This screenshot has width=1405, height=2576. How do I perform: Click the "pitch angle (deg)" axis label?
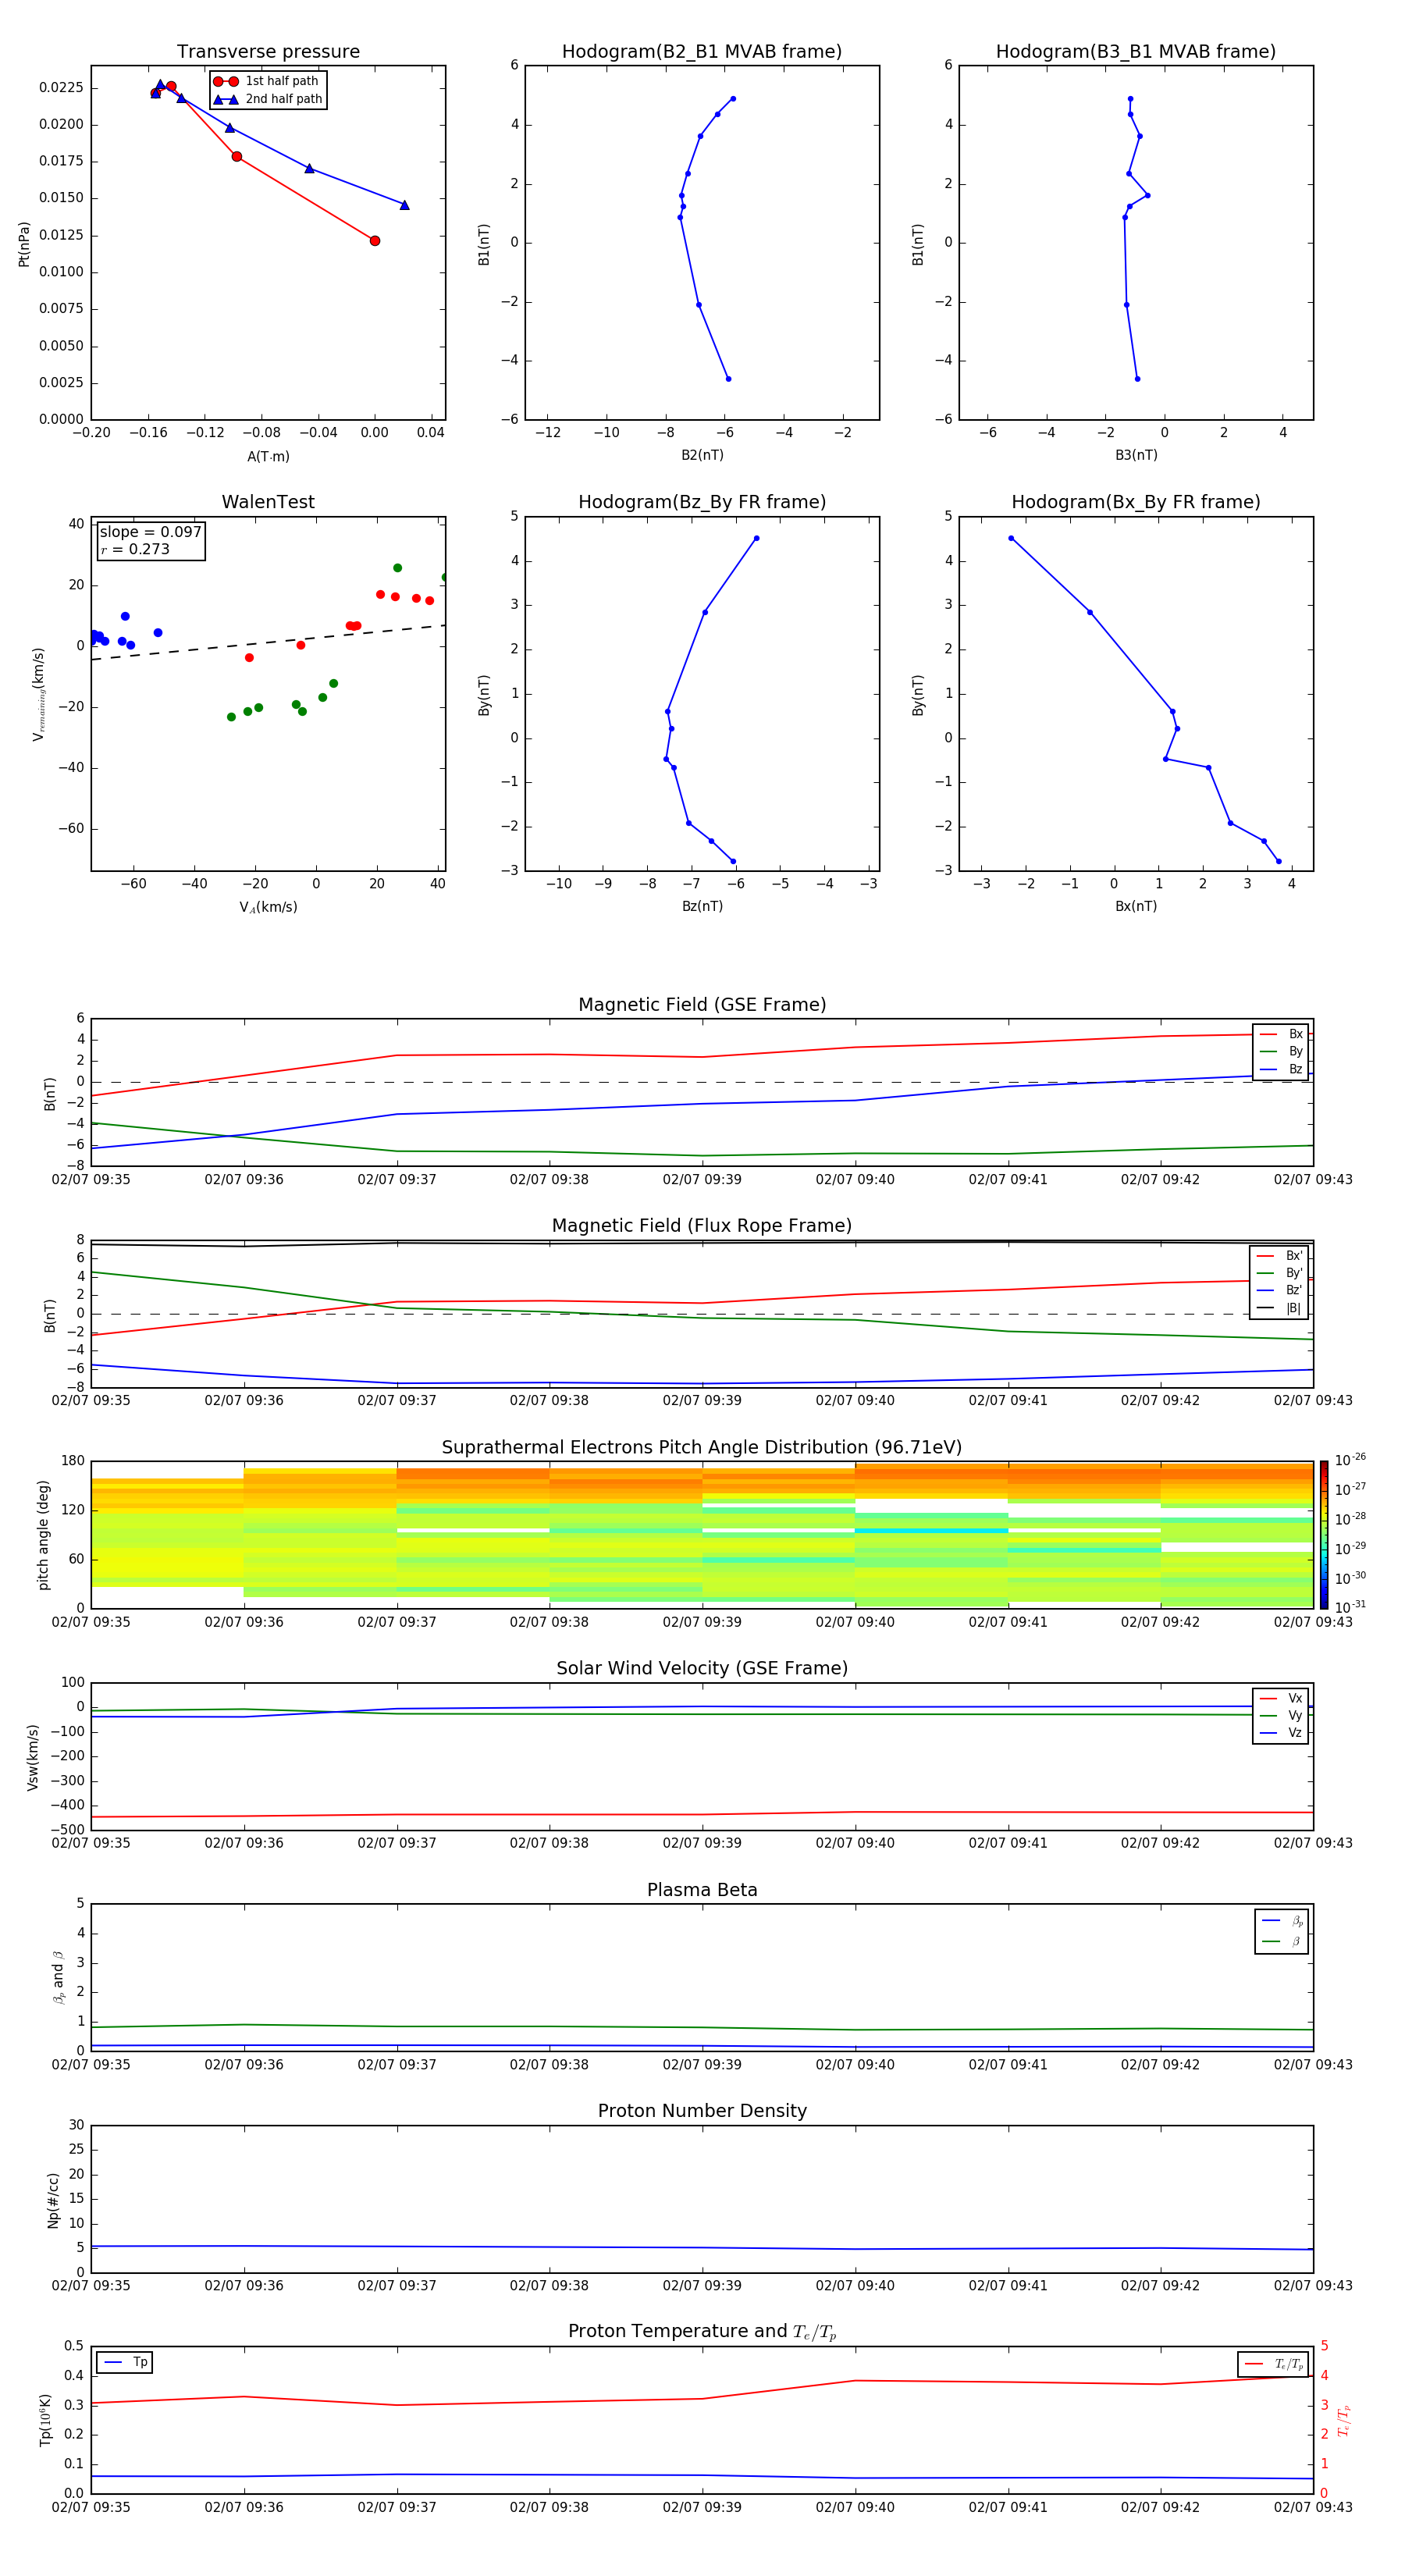(x=43, y=1535)
